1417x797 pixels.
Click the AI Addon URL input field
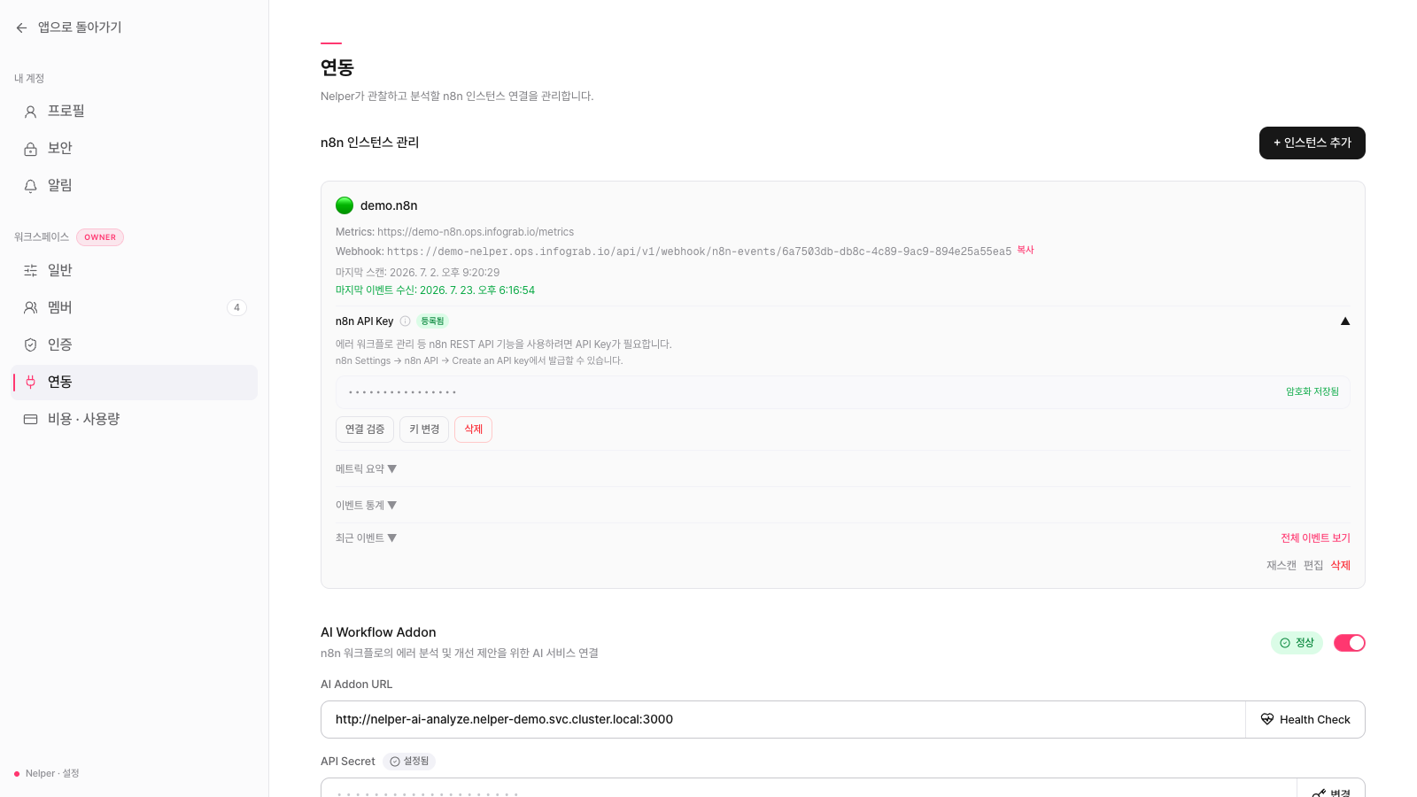(x=783, y=720)
